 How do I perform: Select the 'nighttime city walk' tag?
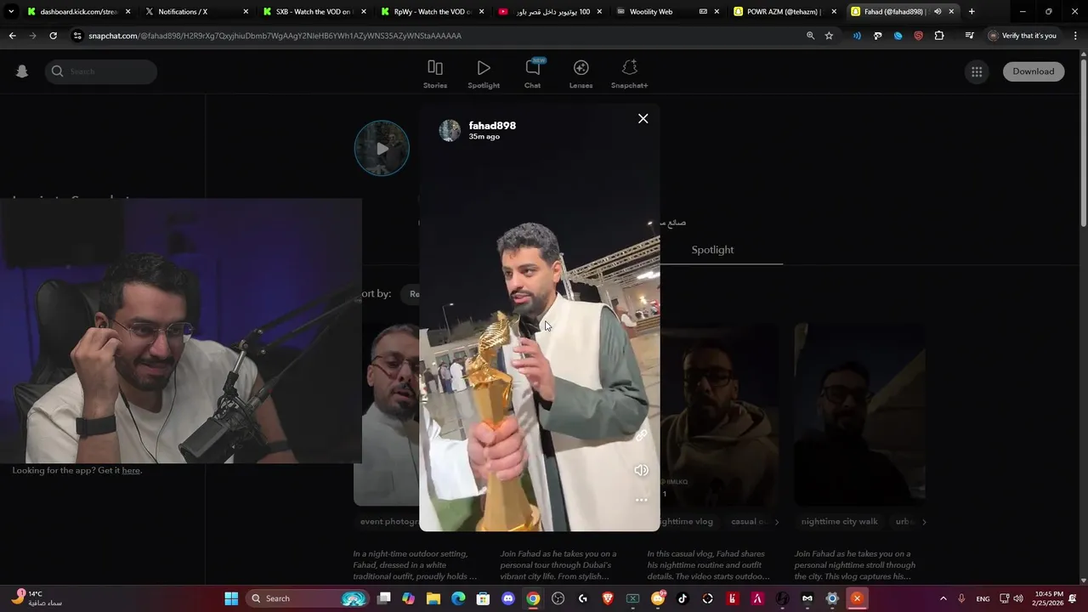[839, 521]
